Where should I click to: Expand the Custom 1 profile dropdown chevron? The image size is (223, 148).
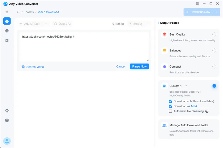coord(186,86)
